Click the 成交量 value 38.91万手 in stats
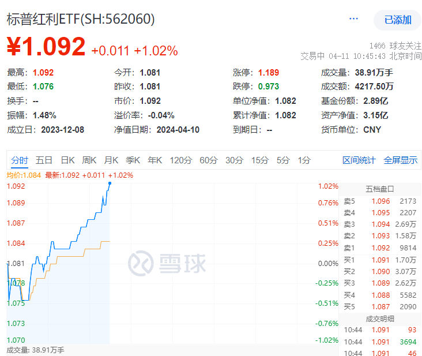The width and height of the screenshot is (422, 356). point(374,73)
